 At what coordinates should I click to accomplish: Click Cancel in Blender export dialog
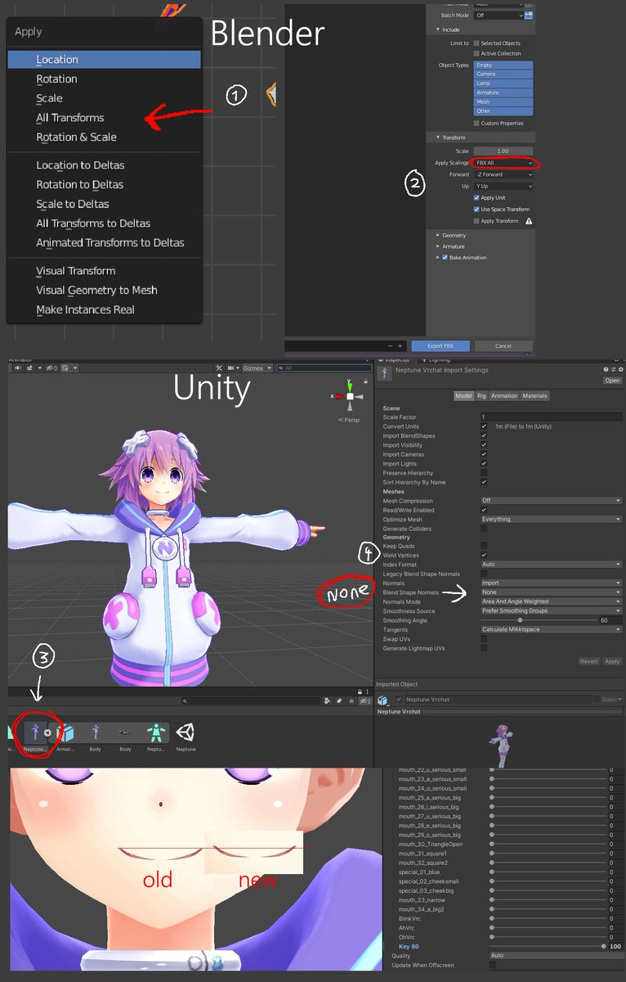point(503,346)
